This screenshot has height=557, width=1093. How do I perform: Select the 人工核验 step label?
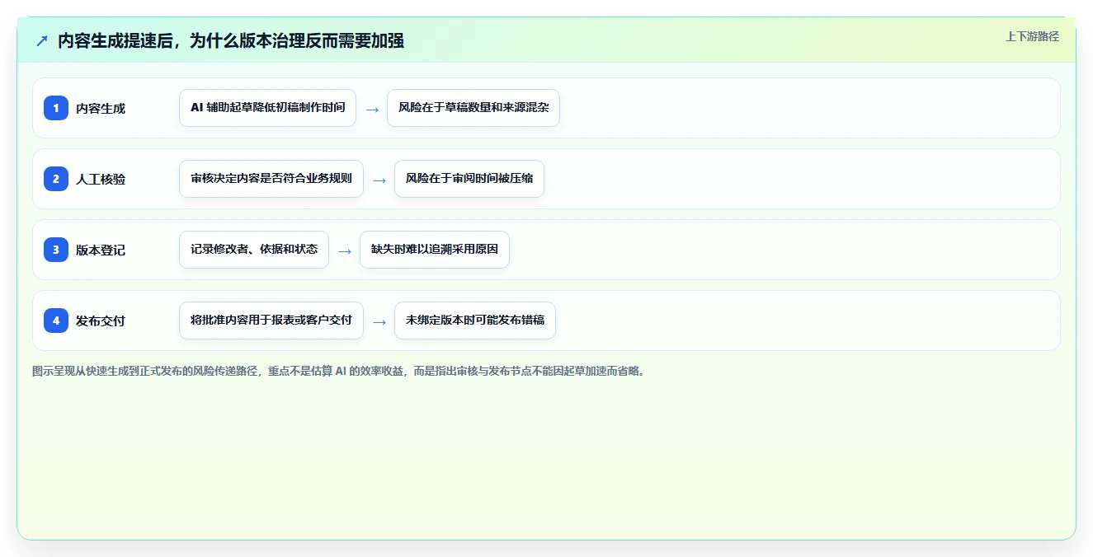tap(101, 179)
